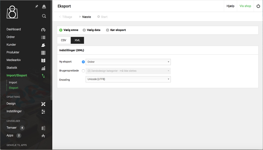Open the notifications bell icon
The width and height of the screenshot is (263, 150).
pos(44,6)
